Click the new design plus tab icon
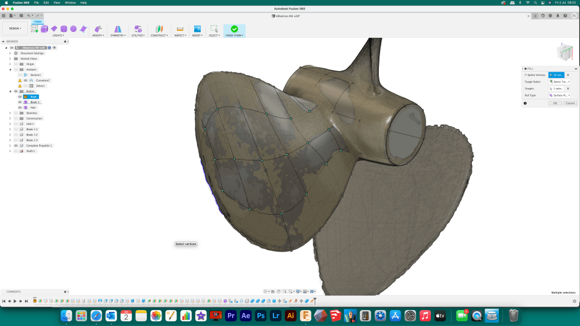 click(535, 16)
